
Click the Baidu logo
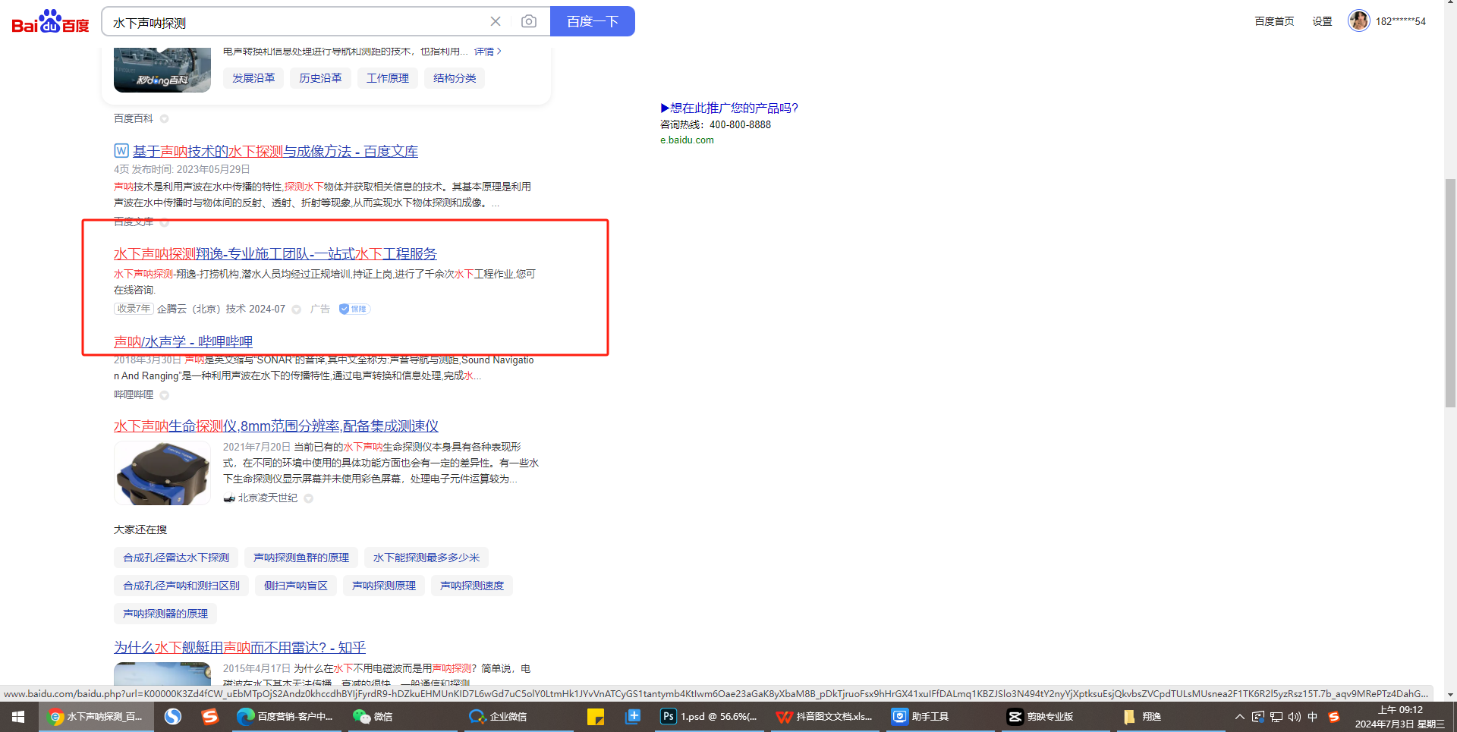[x=50, y=22]
